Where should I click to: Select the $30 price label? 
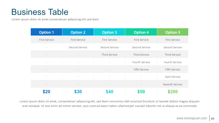pyautogui.click(x=78, y=91)
